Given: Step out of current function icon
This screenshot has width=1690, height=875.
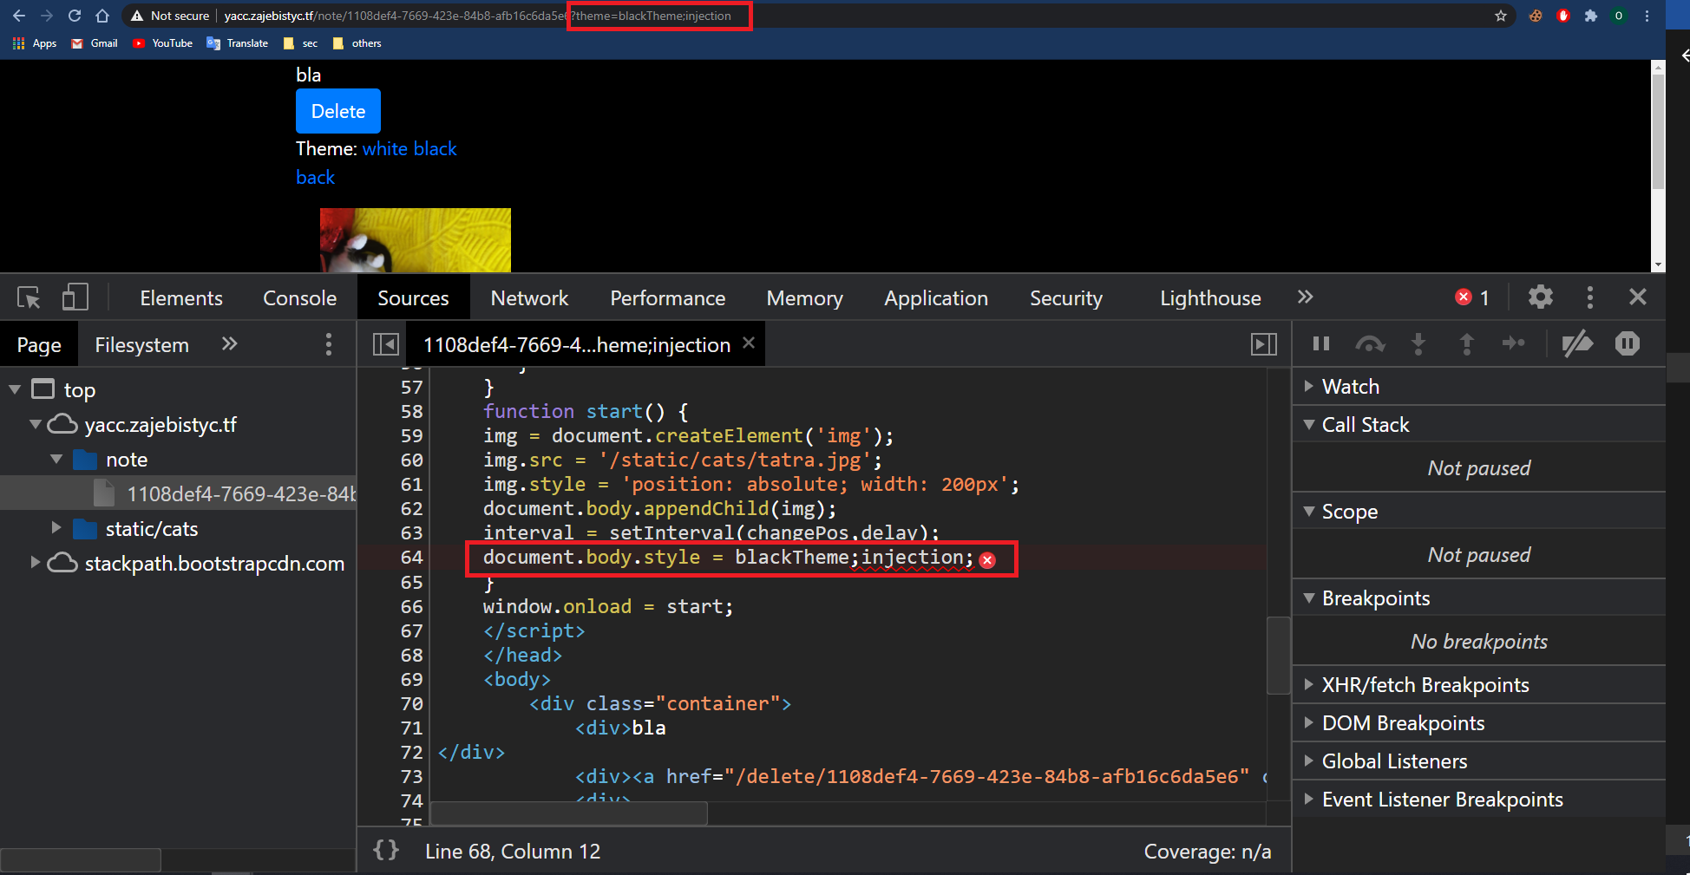Looking at the screenshot, I should click(x=1467, y=344).
